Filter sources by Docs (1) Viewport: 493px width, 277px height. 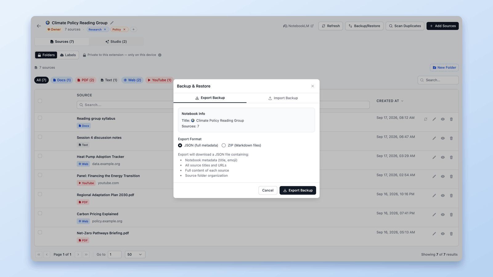[x=62, y=80]
